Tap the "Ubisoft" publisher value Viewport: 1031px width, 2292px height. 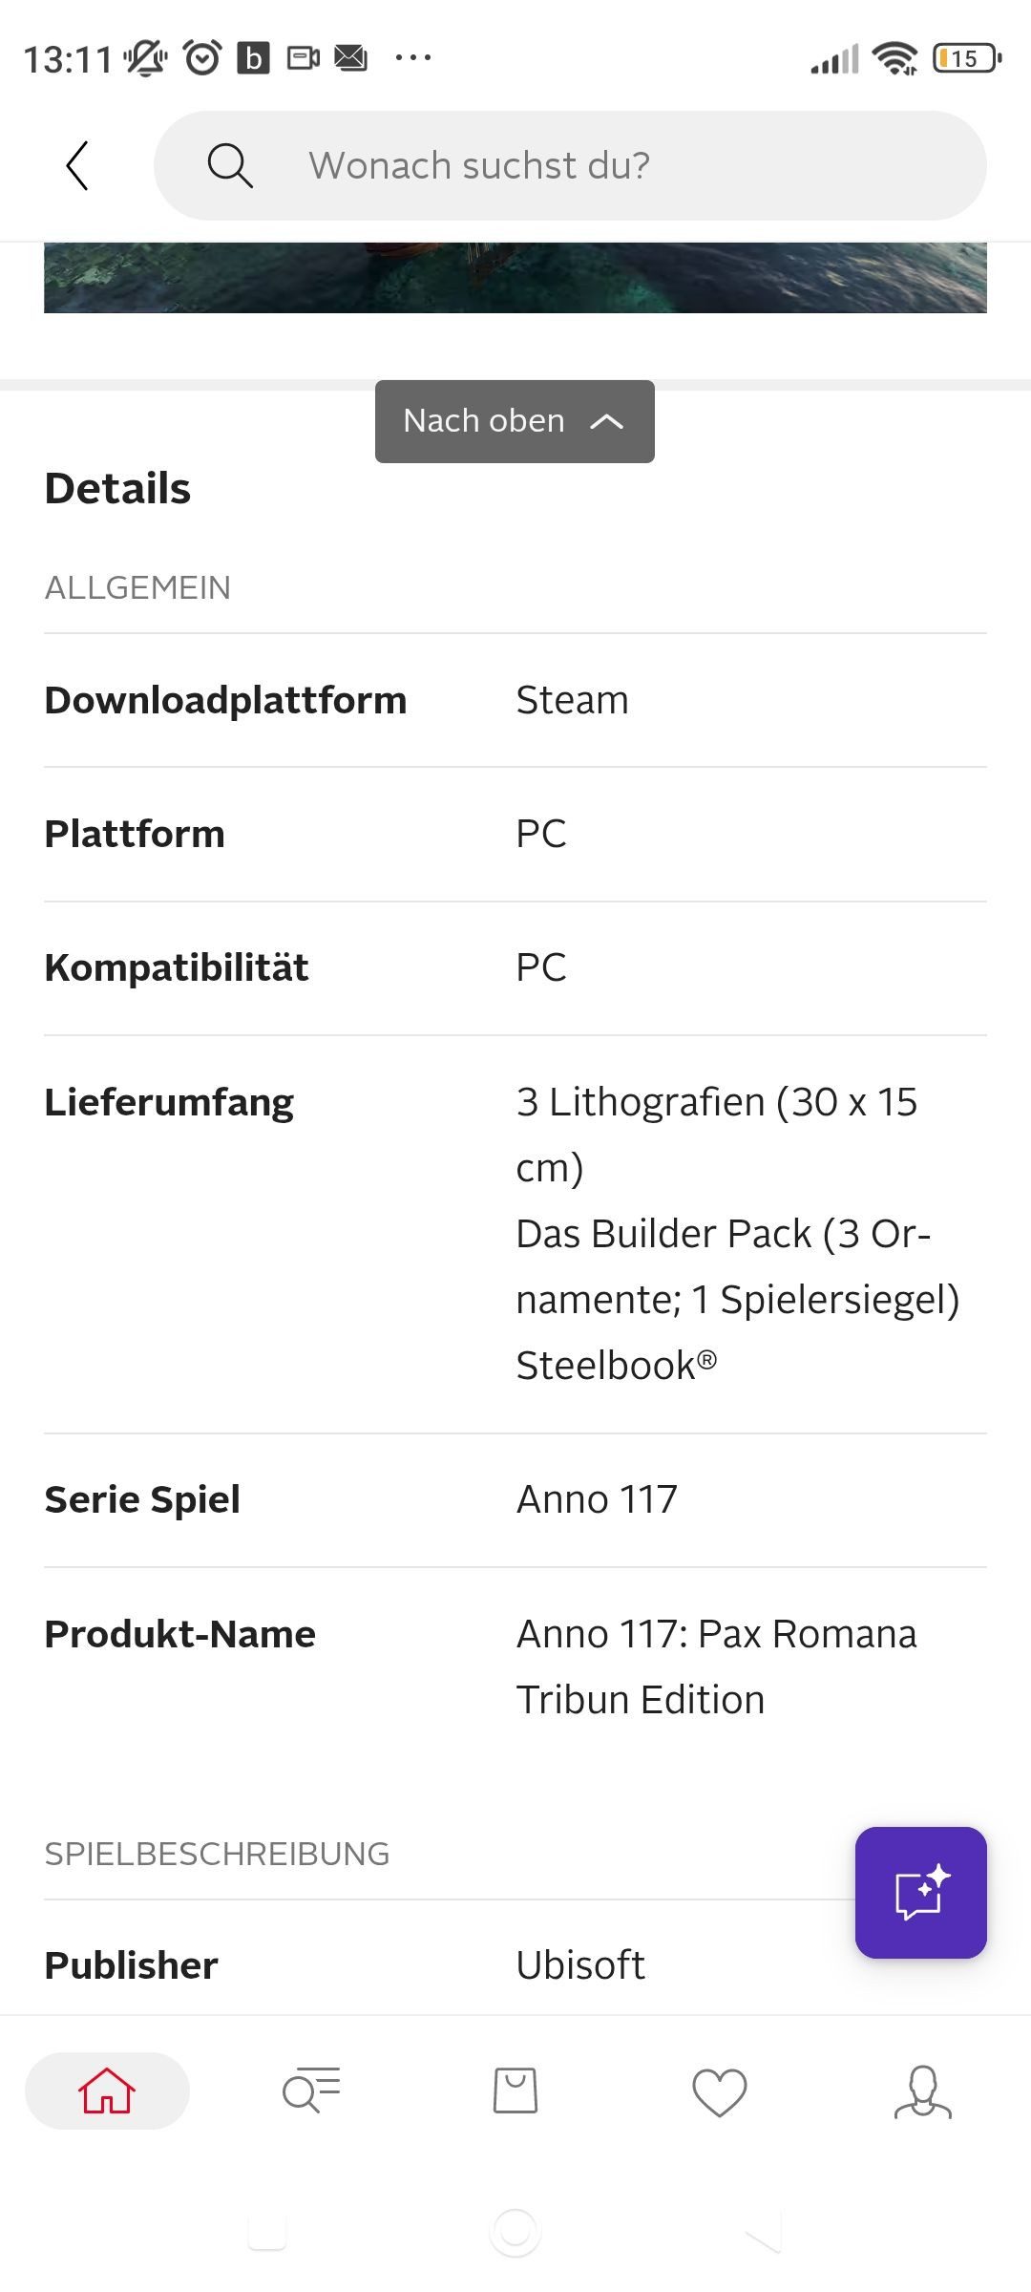pos(580,1965)
